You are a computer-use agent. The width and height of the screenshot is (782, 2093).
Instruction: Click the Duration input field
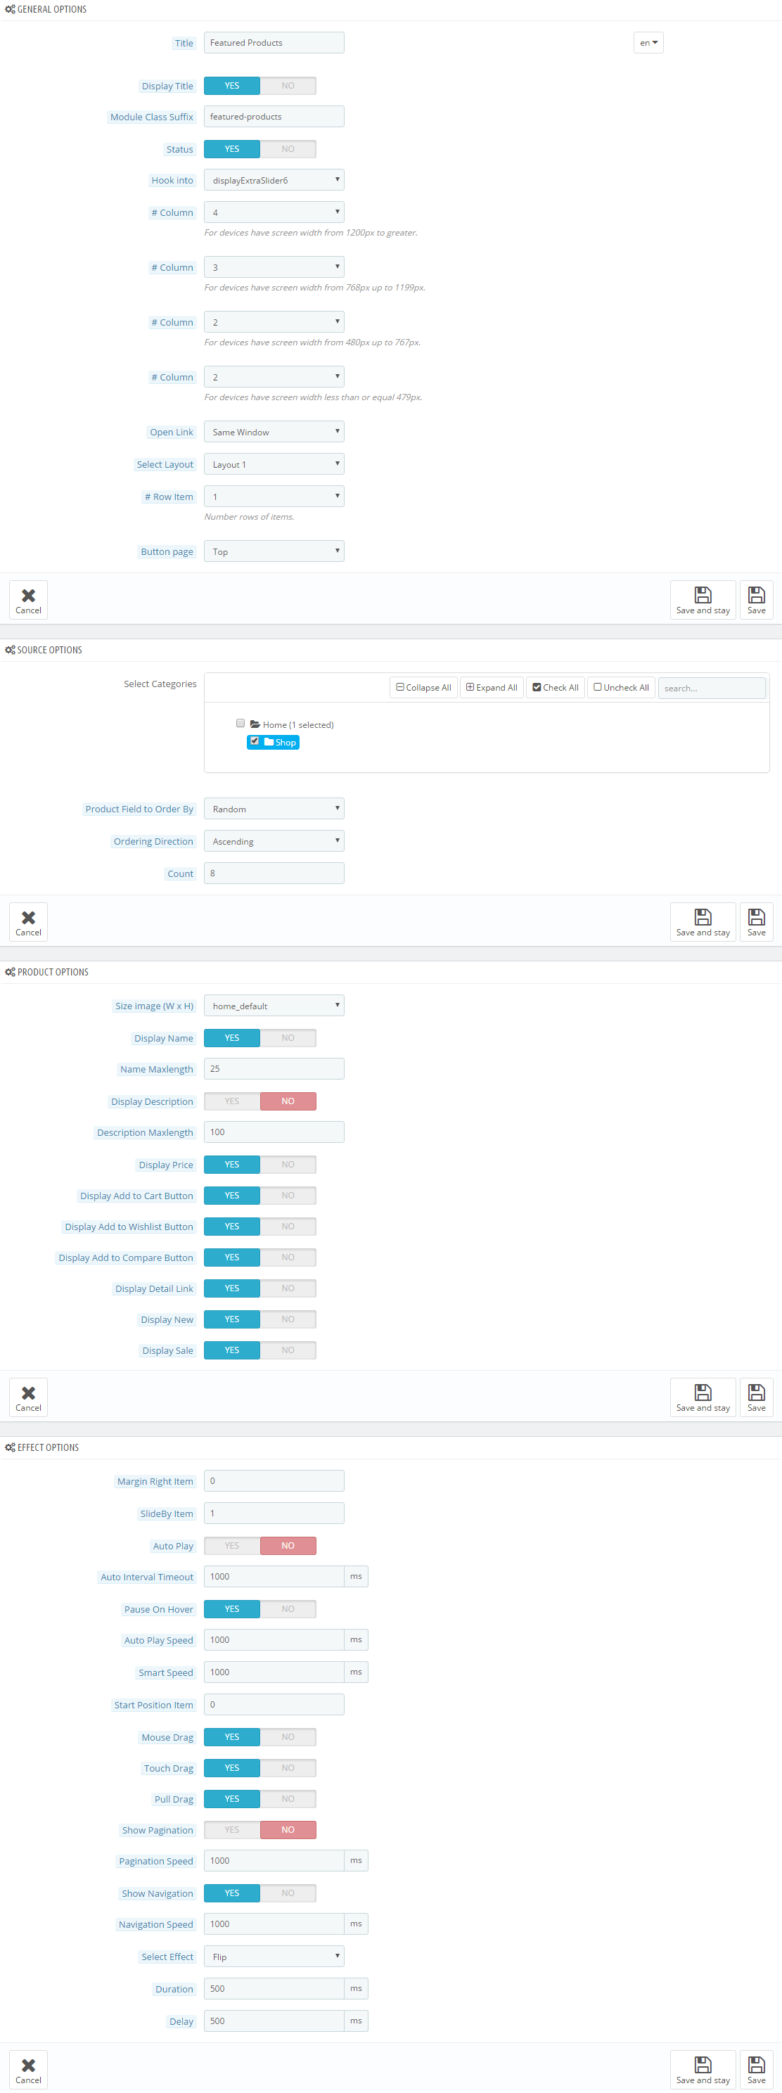point(274,1988)
